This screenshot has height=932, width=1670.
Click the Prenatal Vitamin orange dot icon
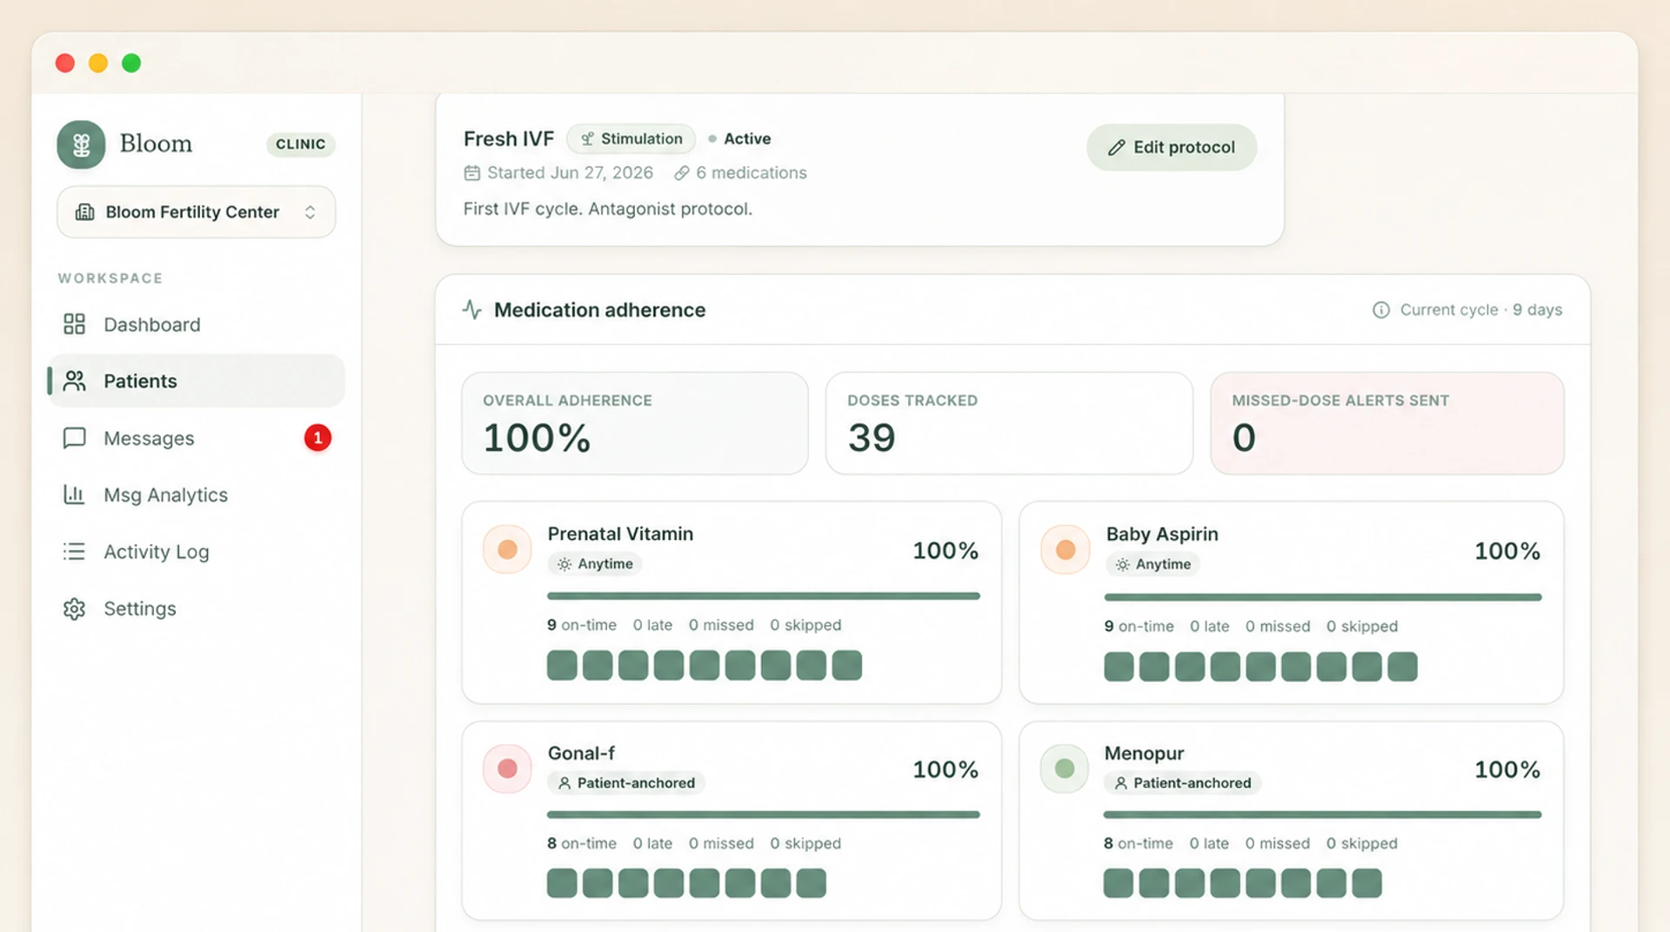pos(508,549)
